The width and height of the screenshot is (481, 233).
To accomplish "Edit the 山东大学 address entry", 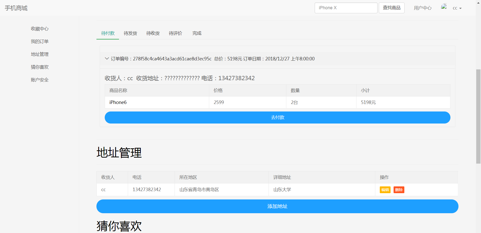I will [x=385, y=190].
